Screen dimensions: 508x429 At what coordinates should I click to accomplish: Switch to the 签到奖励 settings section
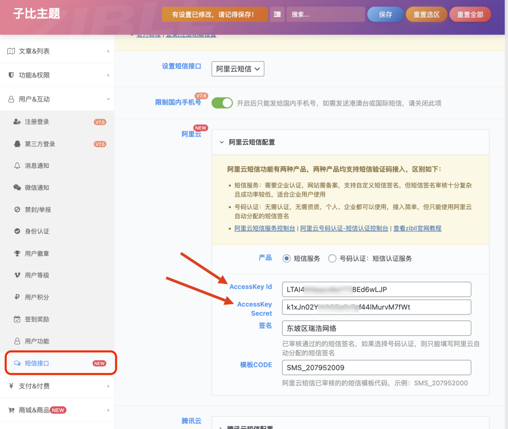pyautogui.click(x=37, y=319)
